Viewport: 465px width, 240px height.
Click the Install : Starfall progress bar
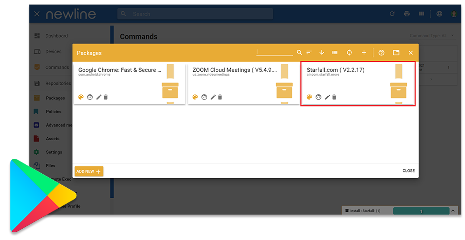[x=421, y=211]
